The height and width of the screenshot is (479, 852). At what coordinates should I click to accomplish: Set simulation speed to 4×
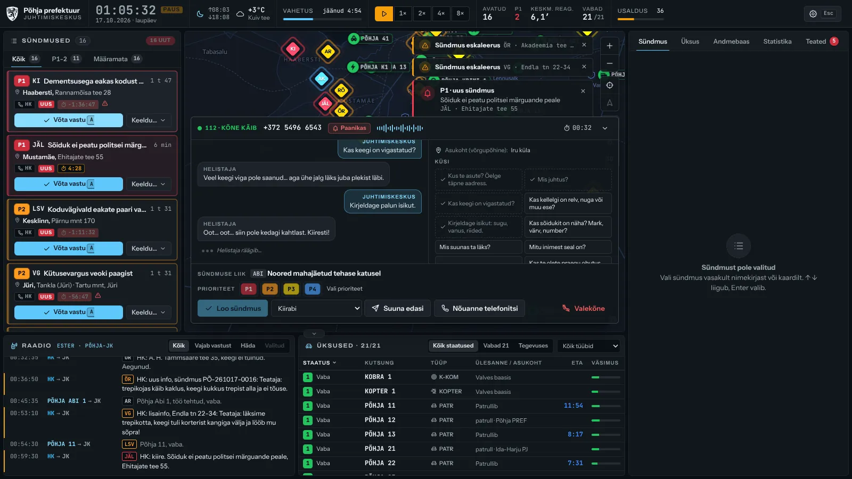tap(441, 13)
